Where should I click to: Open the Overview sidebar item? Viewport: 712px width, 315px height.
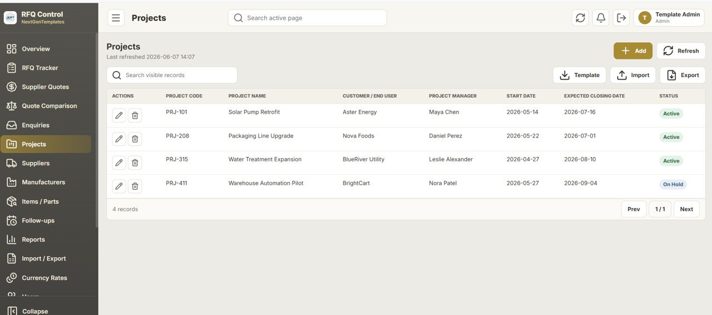coord(46,49)
